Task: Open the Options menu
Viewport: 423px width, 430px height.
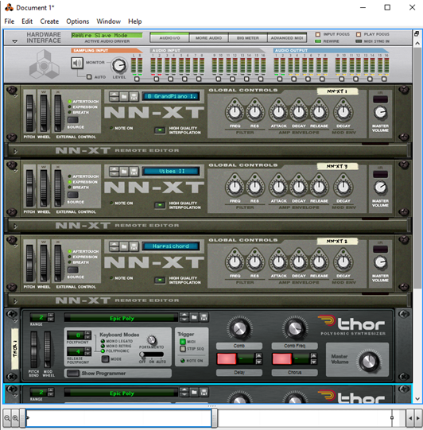Action: pos(78,21)
